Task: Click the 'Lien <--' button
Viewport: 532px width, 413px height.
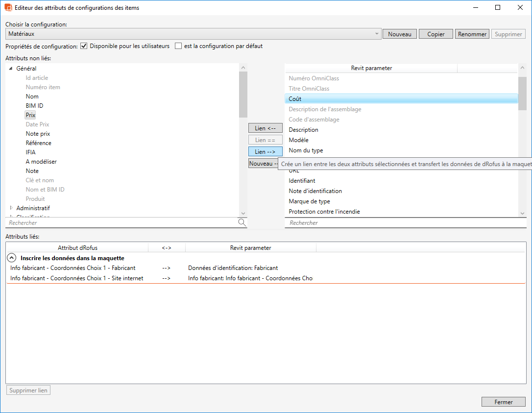Action: click(x=265, y=128)
